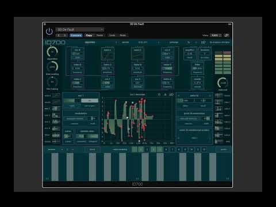This screenshot has width=276, height=207.
Task: Select Undo in the plugin header
Action: [x=112, y=36]
